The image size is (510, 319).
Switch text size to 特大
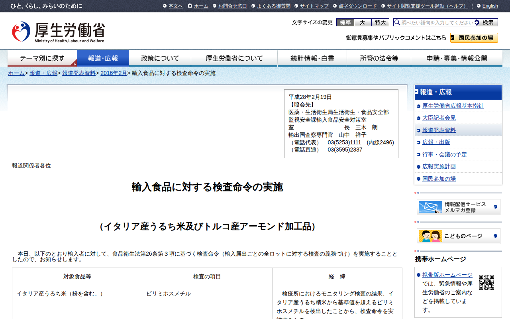380,23
